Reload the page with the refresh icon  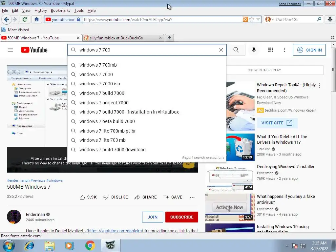point(25,19)
